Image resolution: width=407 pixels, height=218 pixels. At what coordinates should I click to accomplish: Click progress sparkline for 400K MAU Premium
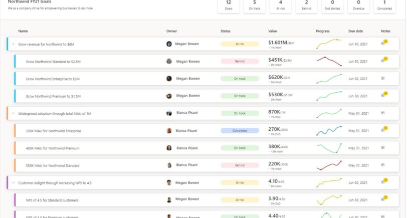coord(329,148)
